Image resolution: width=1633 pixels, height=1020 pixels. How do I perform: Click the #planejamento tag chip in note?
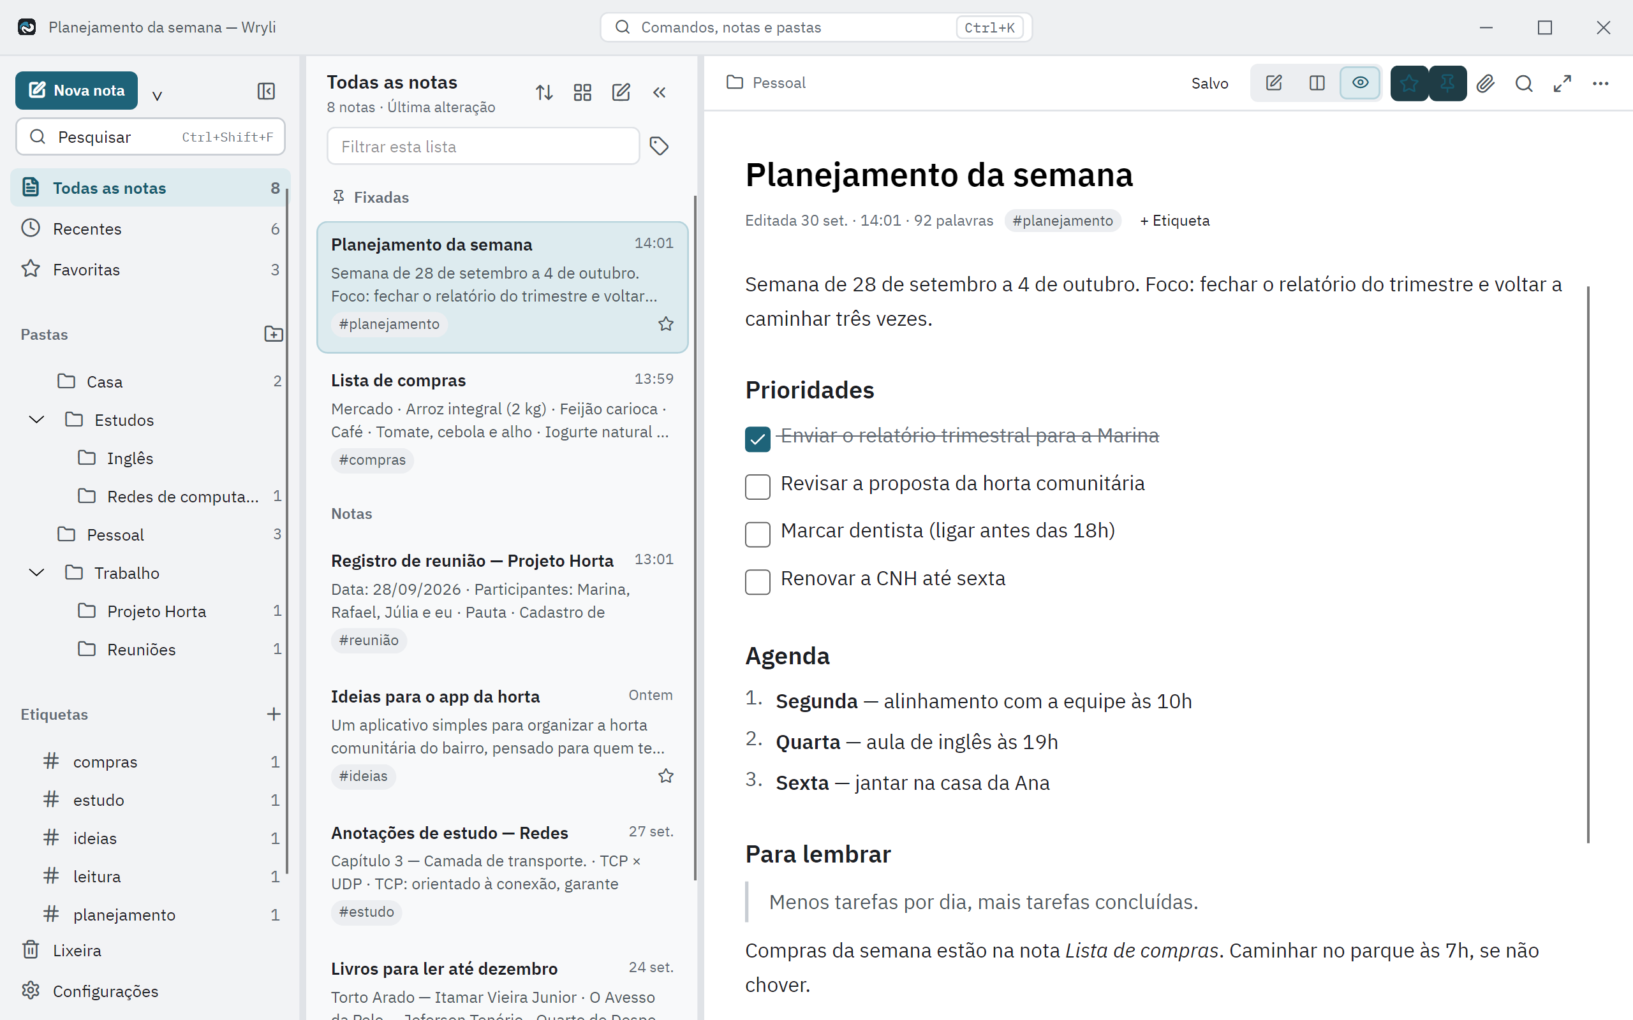1062,221
